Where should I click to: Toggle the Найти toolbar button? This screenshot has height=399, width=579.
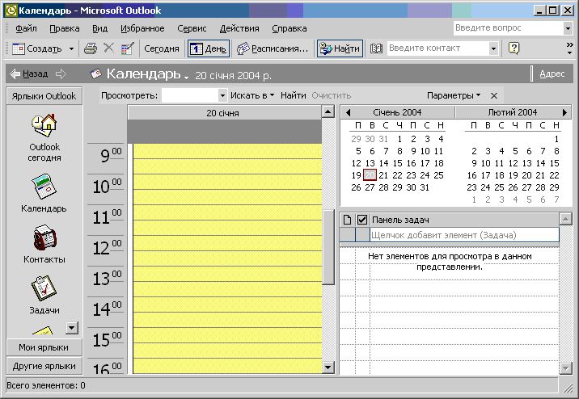340,48
